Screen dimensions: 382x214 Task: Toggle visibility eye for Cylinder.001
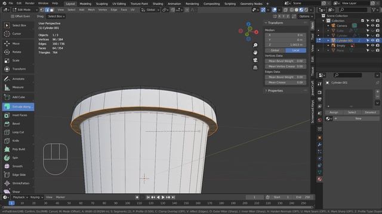click(372, 40)
